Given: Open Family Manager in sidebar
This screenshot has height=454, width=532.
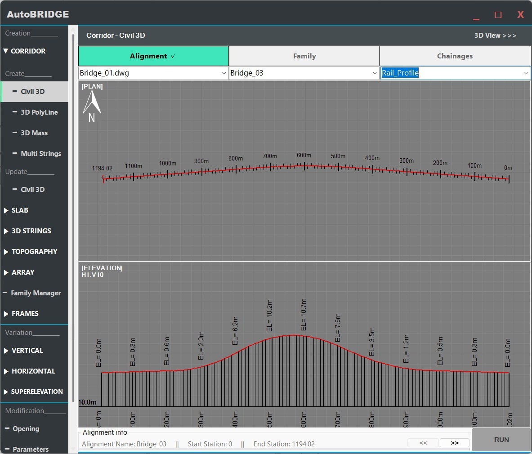Looking at the screenshot, I should tap(36, 293).
